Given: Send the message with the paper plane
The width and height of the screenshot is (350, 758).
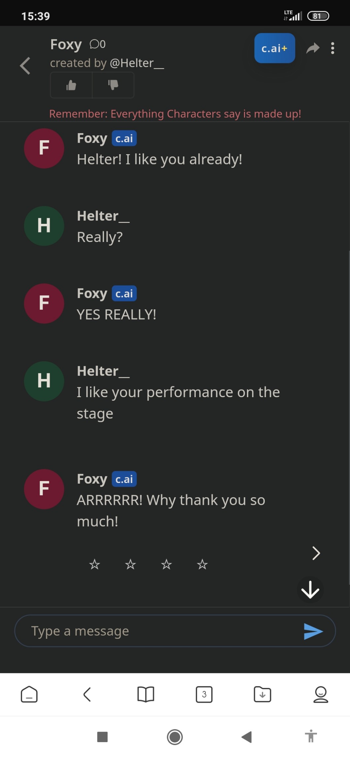Looking at the screenshot, I should point(313,631).
